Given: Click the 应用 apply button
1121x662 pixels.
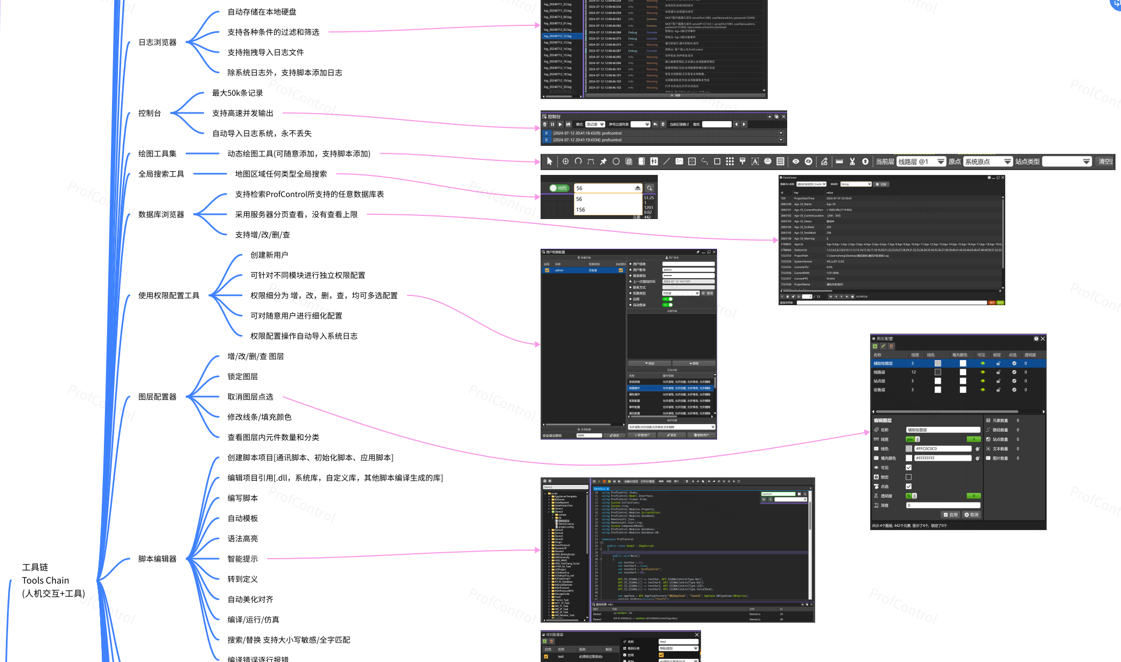Looking at the screenshot, I should click(950, 515).
